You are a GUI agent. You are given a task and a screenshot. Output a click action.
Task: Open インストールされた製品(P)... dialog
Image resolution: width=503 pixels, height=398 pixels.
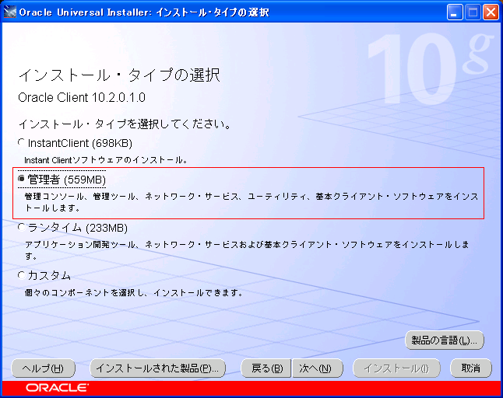tap(157, 368)
